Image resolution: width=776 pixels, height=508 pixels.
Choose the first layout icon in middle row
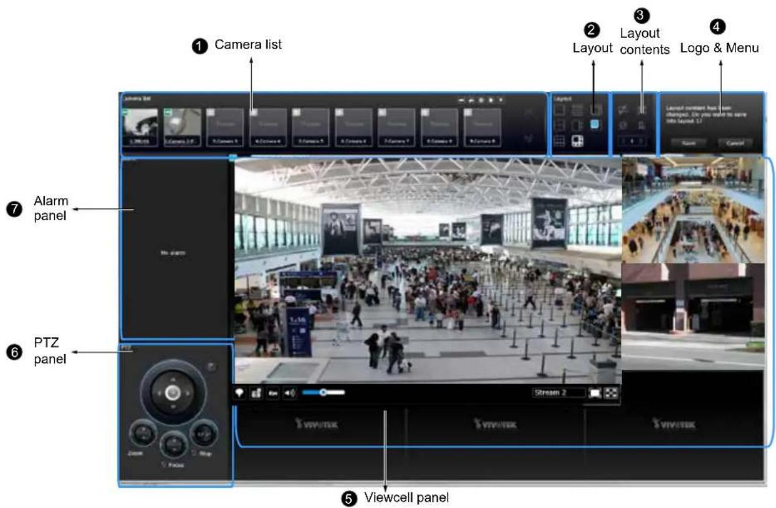tap(559, 125)
